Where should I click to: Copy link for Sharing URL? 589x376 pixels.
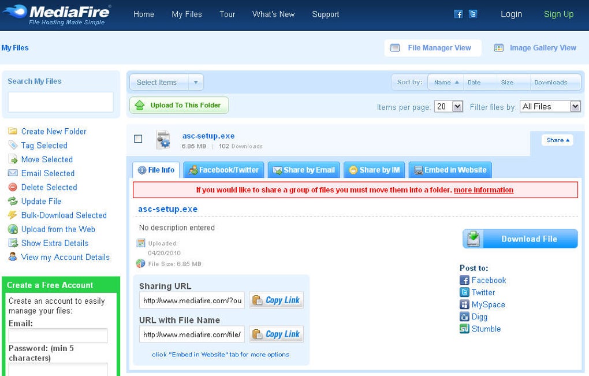276,300
